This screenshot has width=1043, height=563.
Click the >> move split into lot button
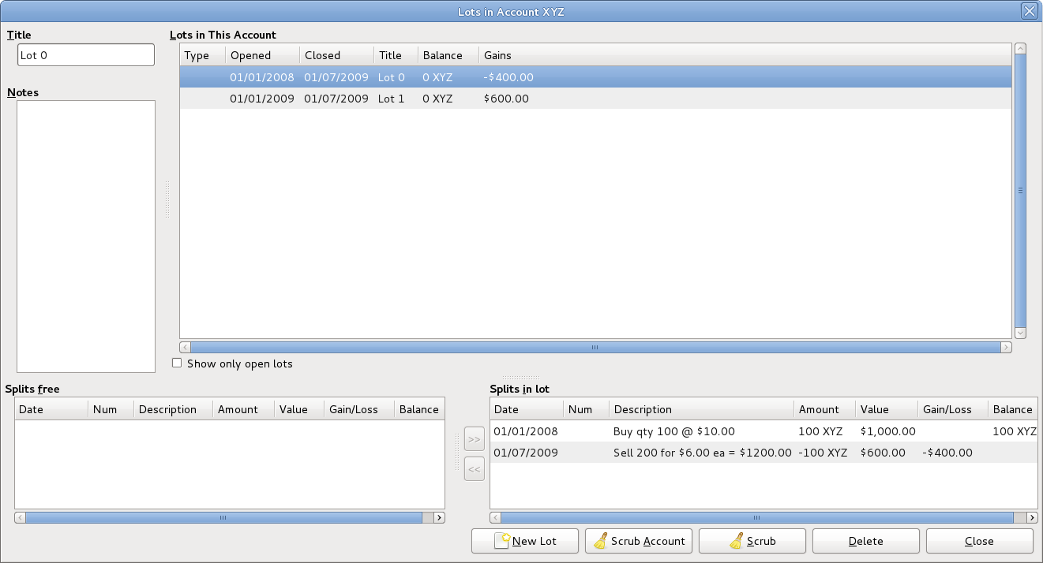tap(474, 439)
